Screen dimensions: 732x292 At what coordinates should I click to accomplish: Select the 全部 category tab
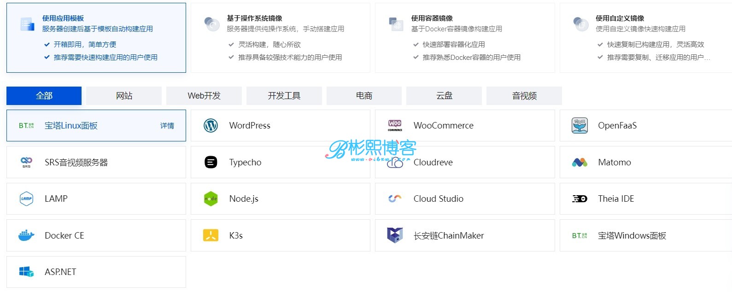click(44, 96)
